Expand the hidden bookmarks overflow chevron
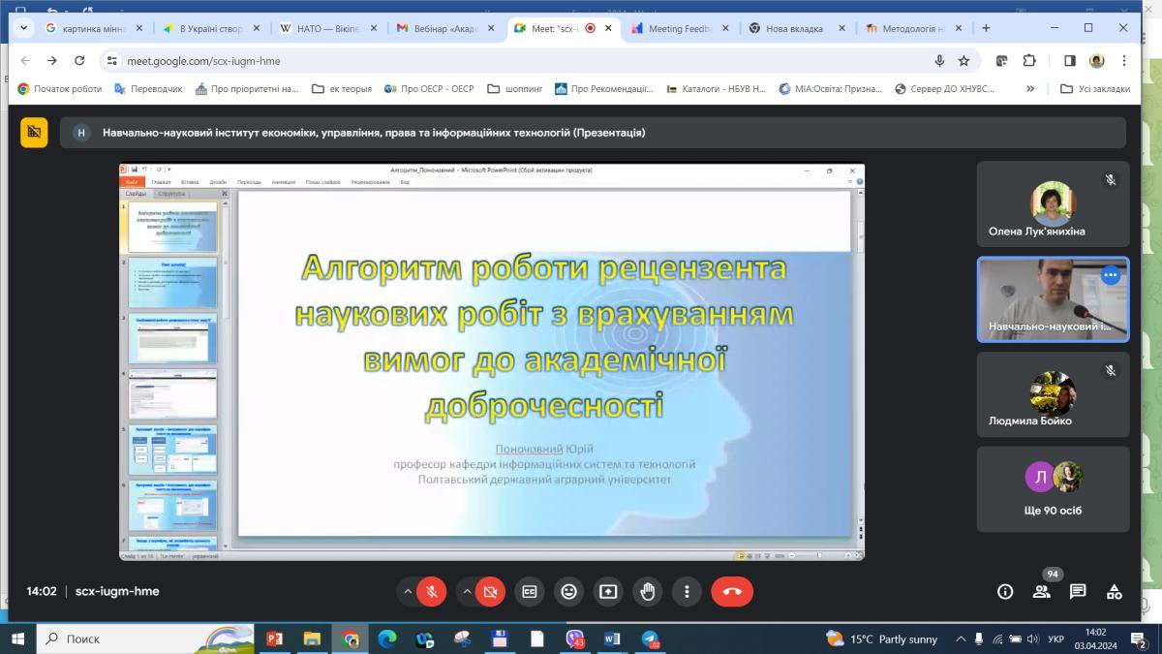The height and width of the screenshot is (654, 1162). tap(1030, 88)
